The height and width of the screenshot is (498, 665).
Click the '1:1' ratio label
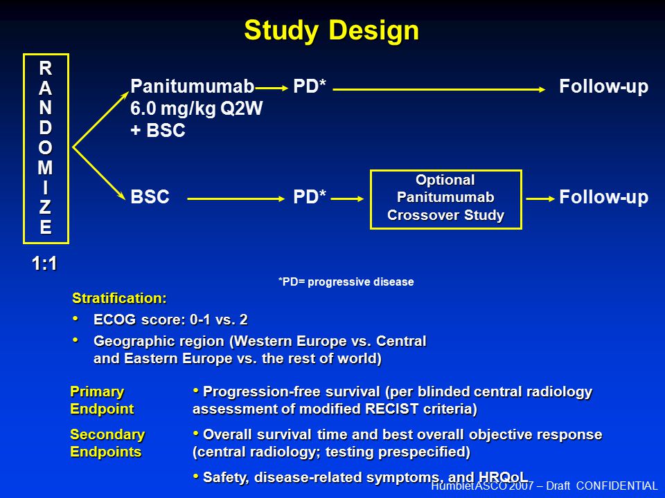[44, 264]
